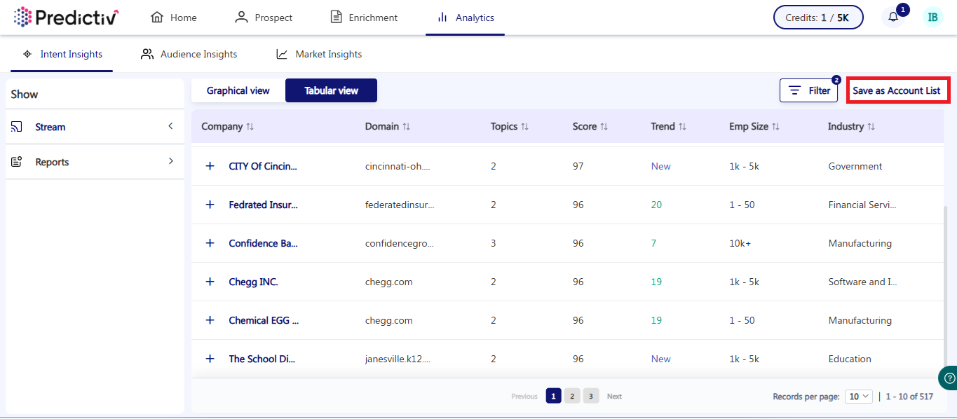Select the Analytics tab

[465, 18]
